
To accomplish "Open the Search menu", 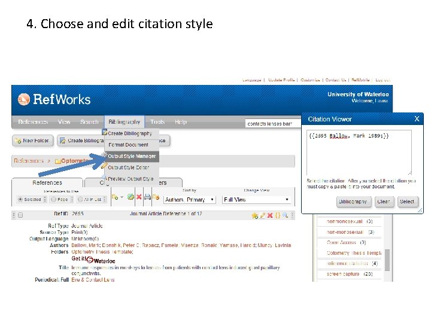I will point(89,121).
